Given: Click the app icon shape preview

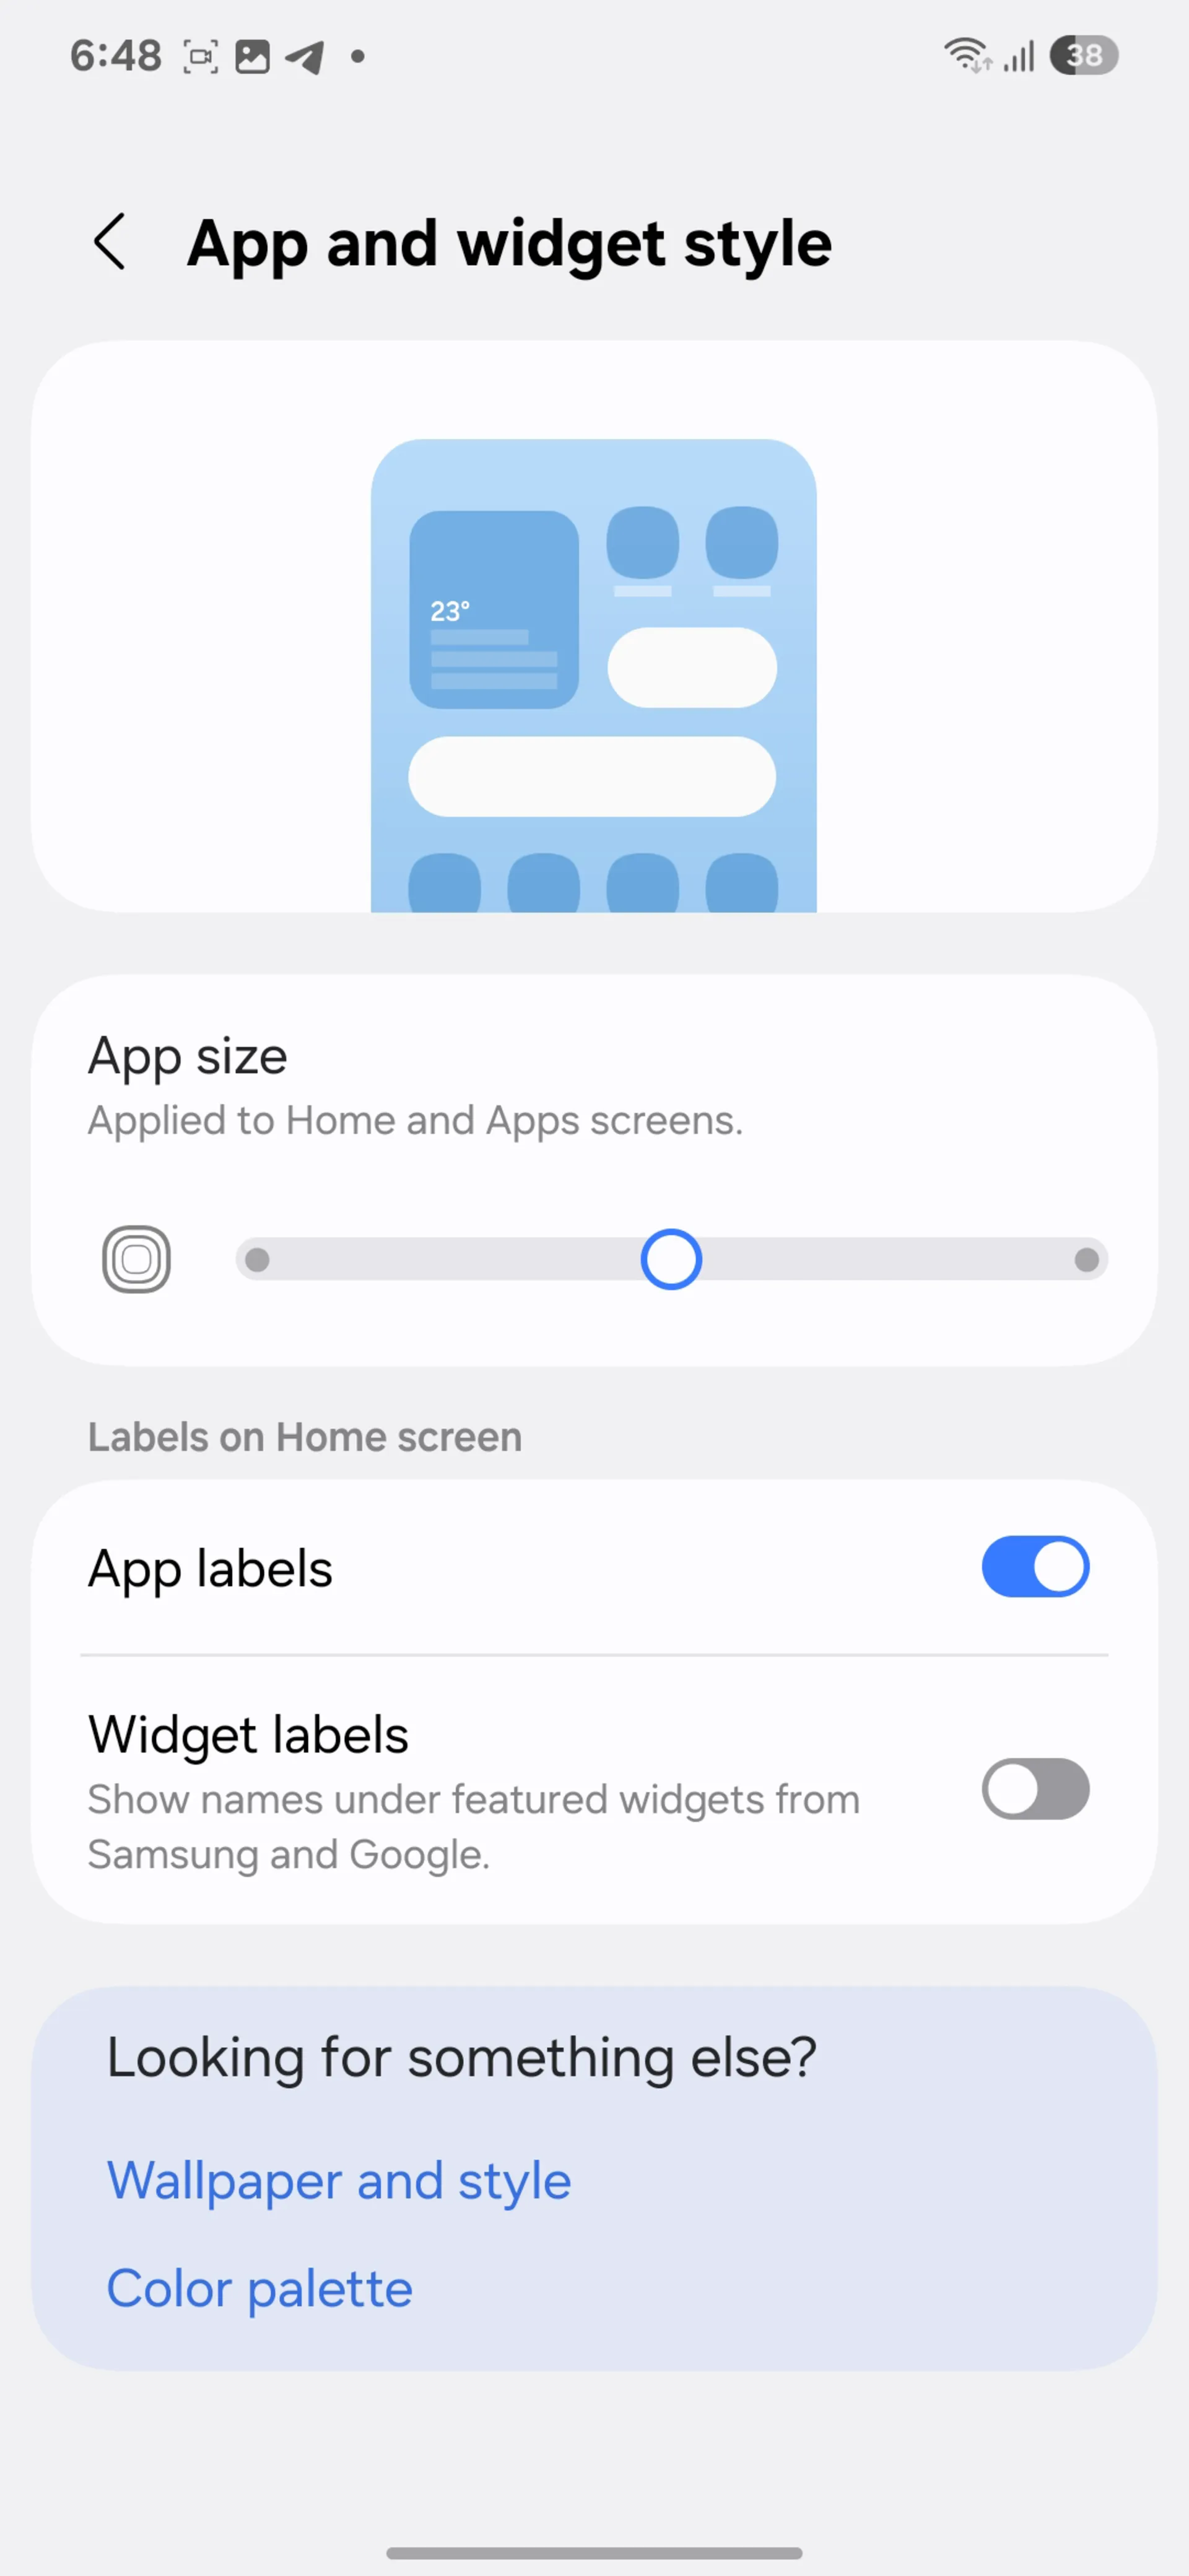Looking at the screenshot, I should 136,1257.
